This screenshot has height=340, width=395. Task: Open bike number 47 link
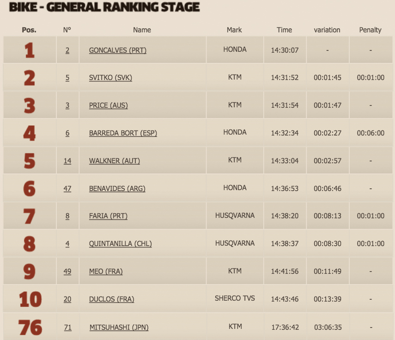[x=67, y=189]
